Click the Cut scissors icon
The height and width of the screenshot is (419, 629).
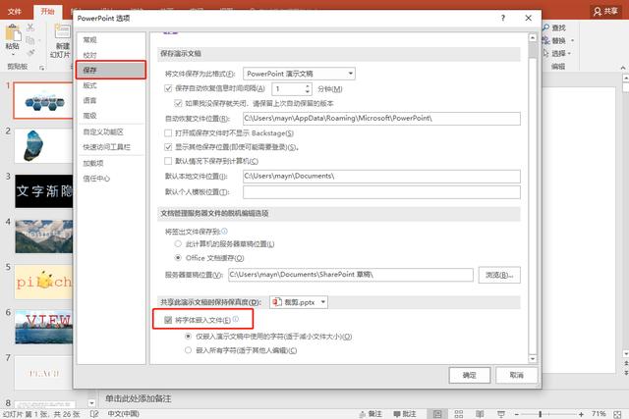click(30, 27)
